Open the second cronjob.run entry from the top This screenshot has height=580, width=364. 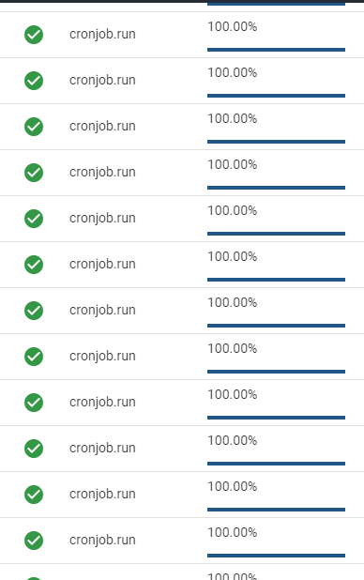(102, 81)
